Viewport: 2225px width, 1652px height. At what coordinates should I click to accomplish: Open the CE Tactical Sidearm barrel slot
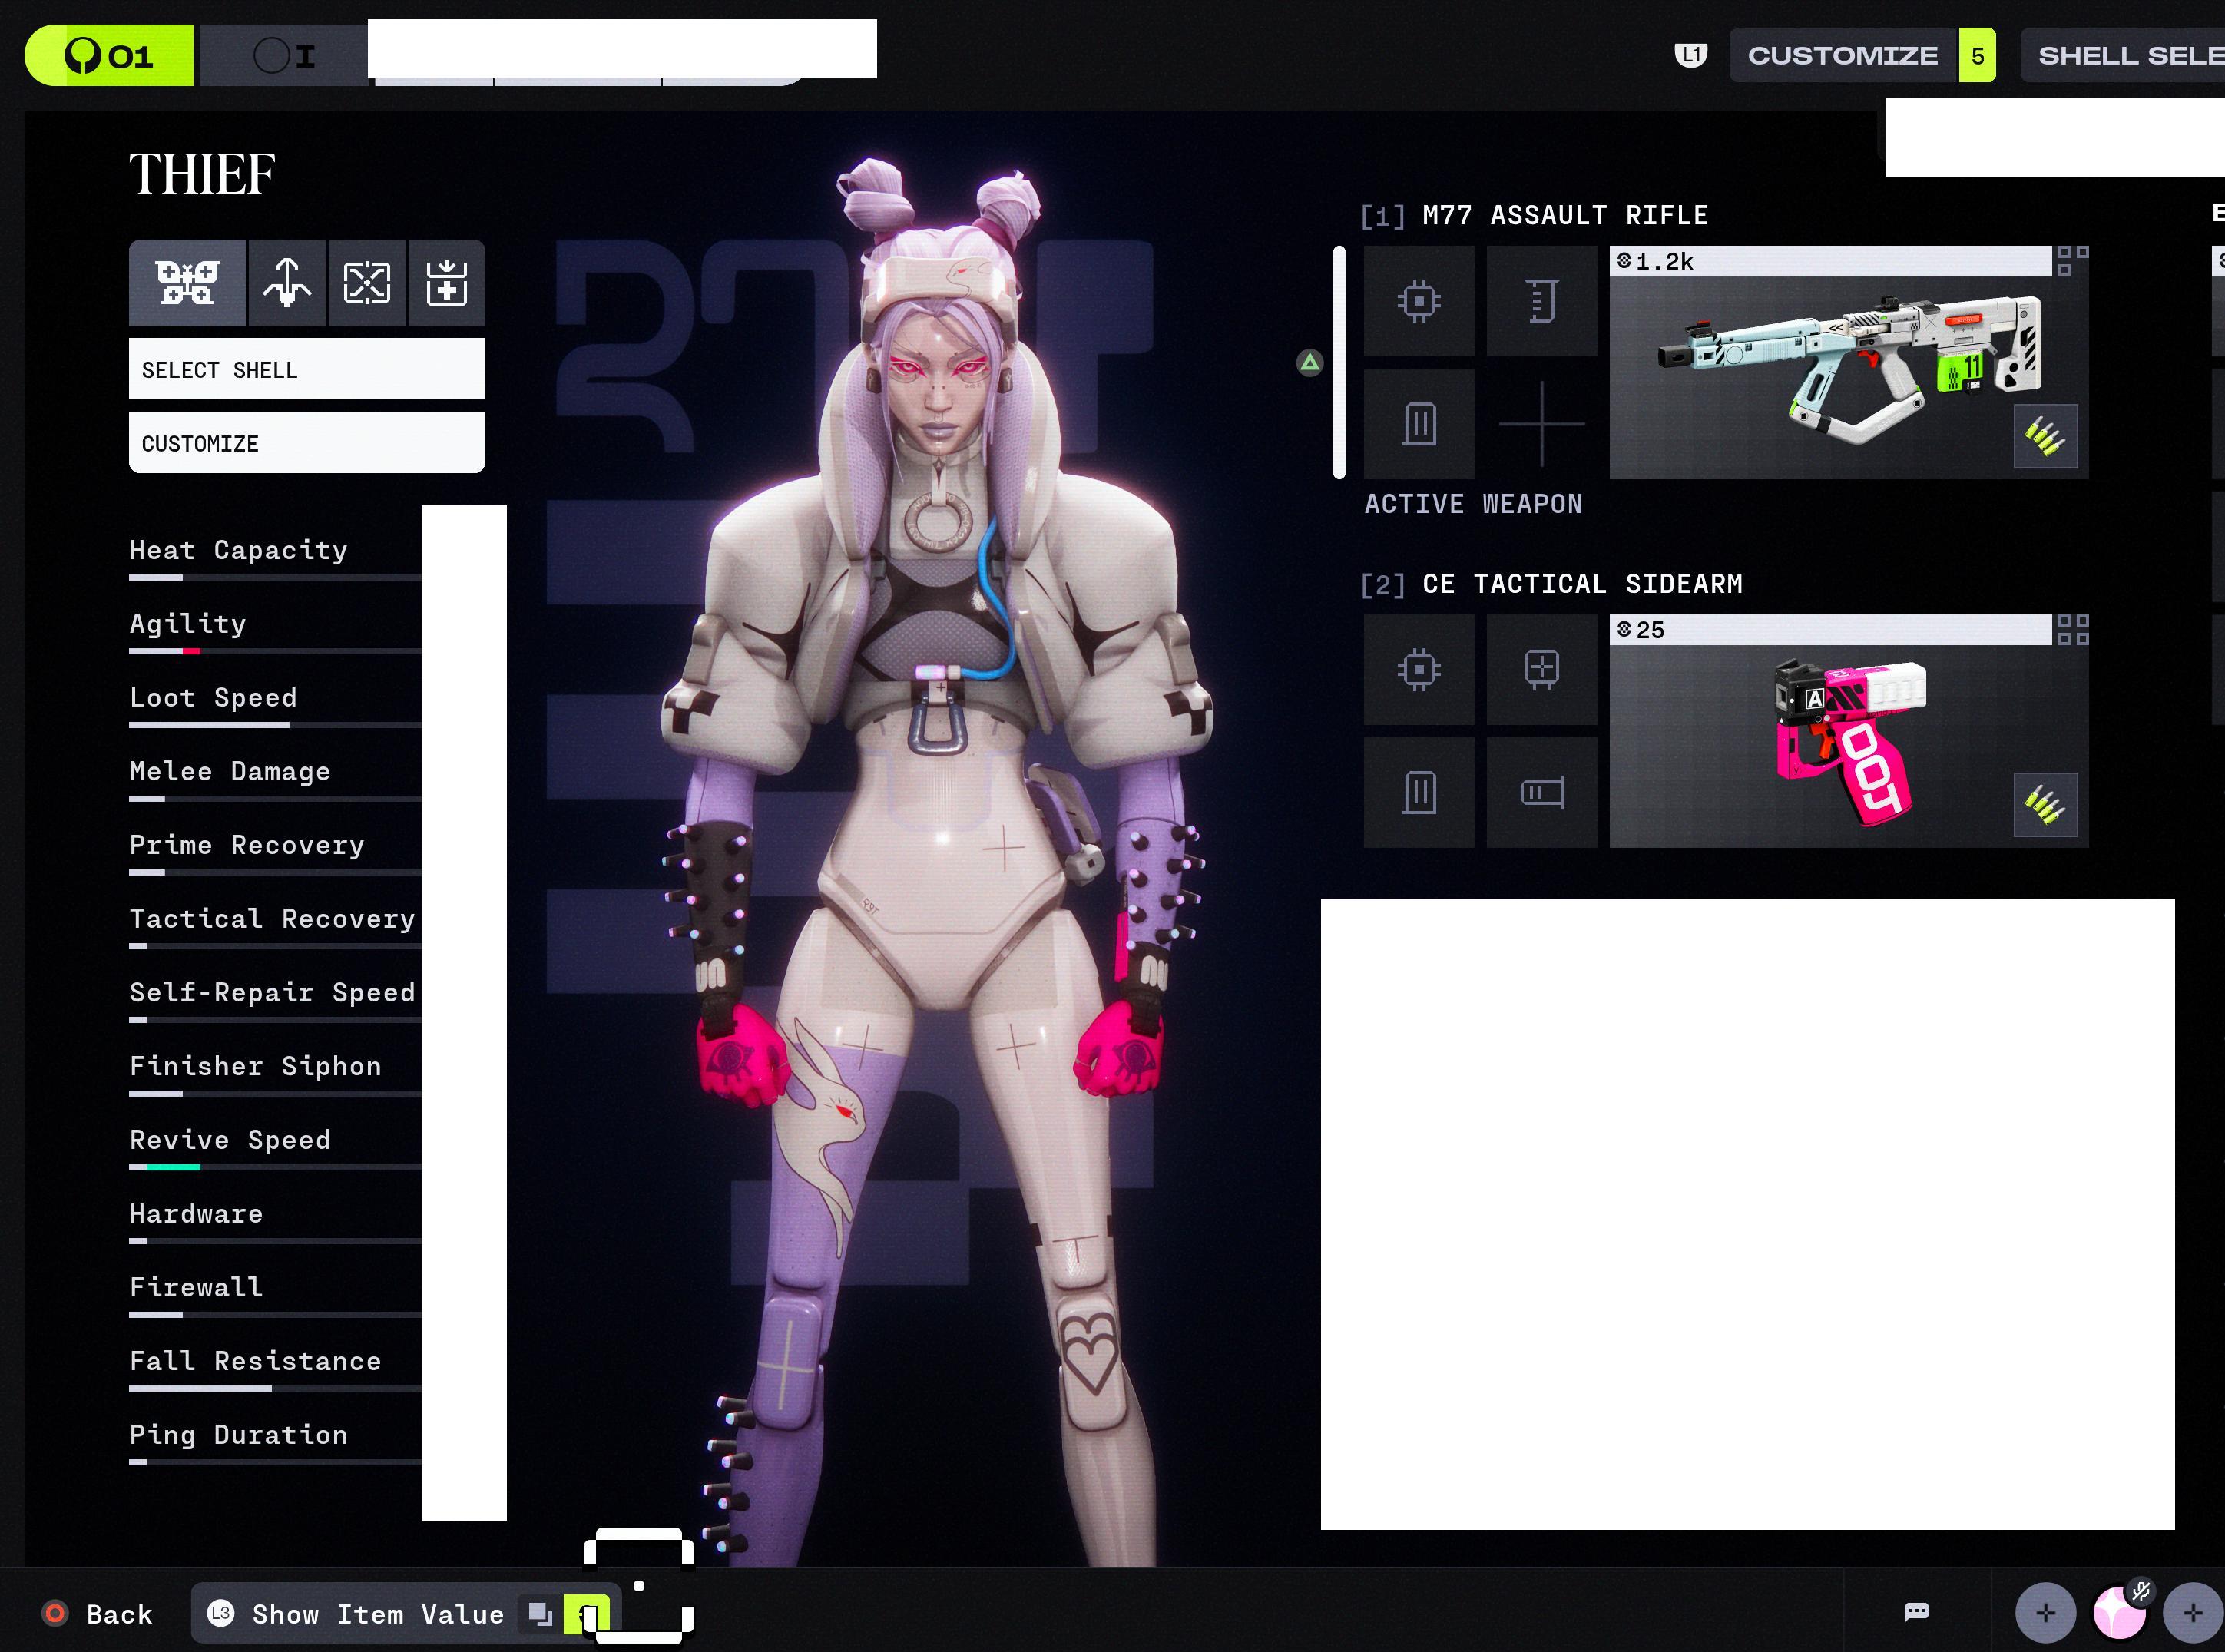click(x=1542, y=793)
